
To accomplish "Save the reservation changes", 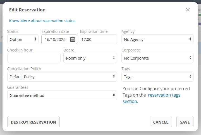I will point(185,122).
